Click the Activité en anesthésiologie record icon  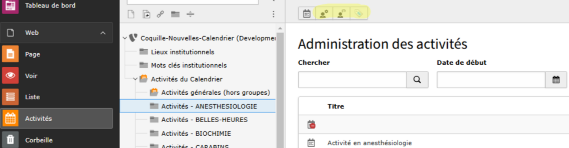[x=311, y=142]
